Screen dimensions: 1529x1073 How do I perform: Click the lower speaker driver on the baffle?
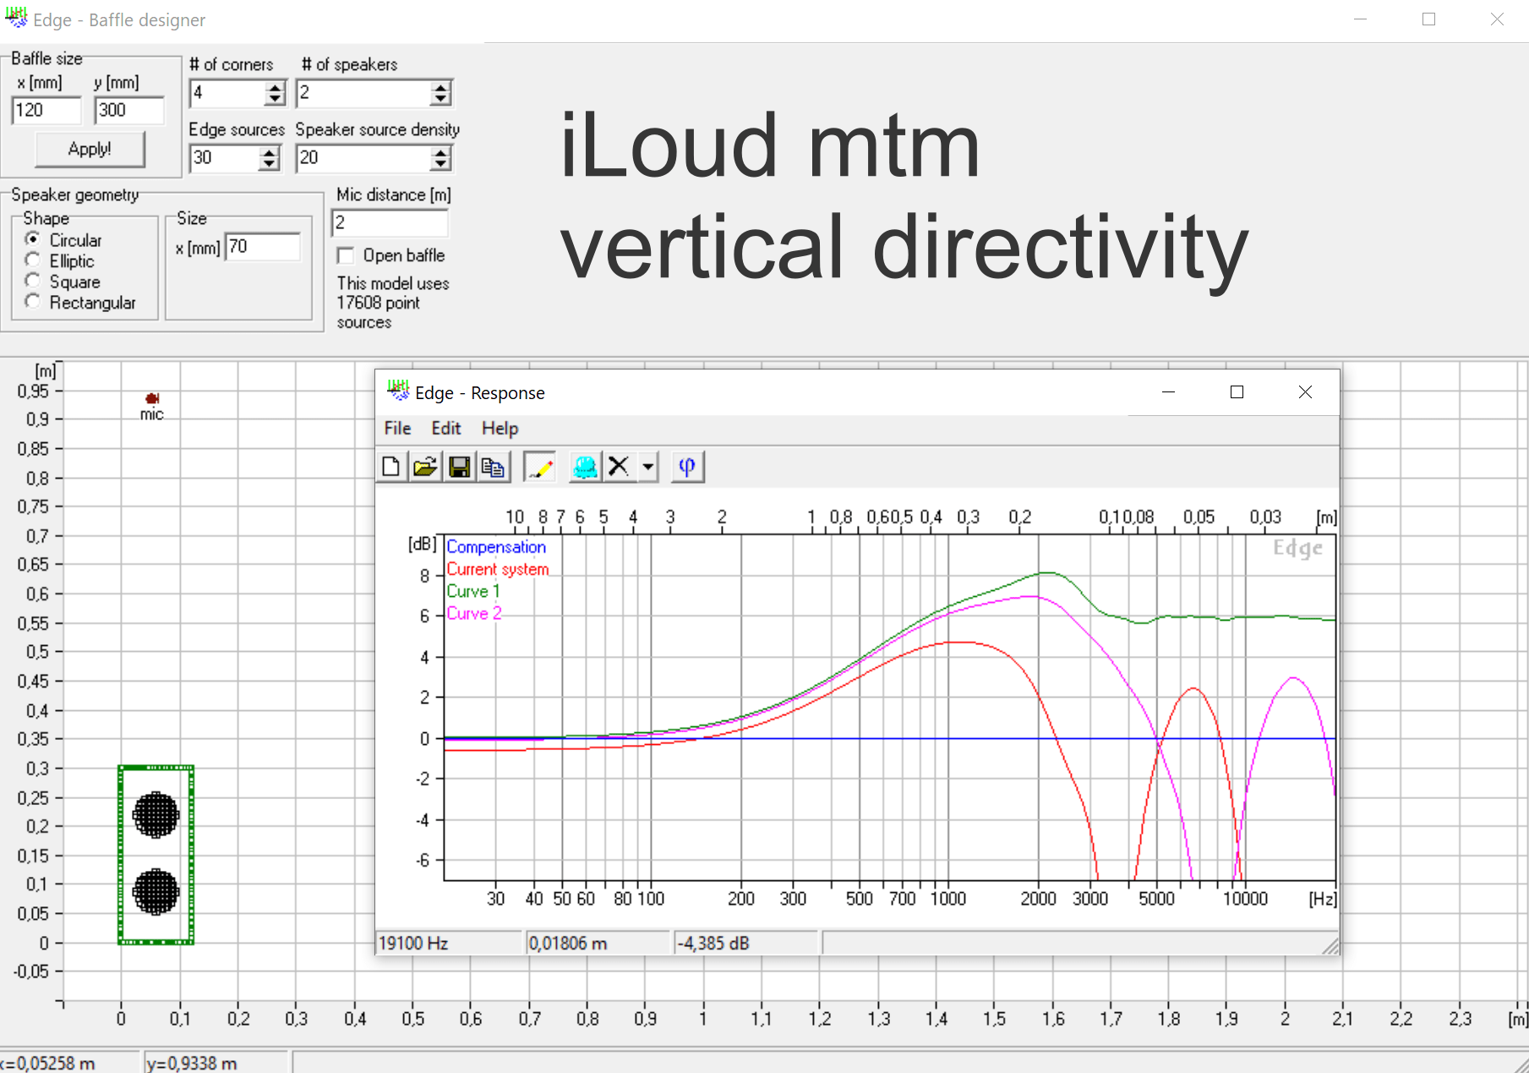pos(156,891)
